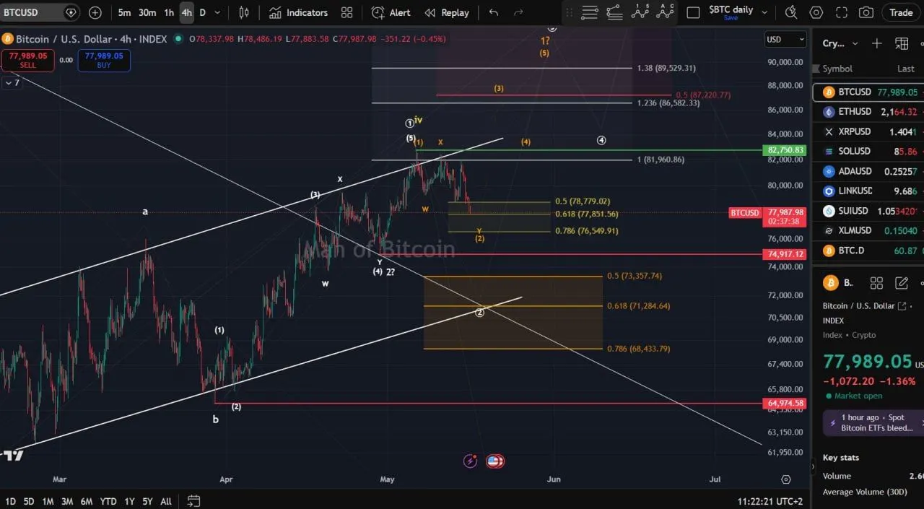Viewport: 924px width, 509px height.
Task: Open the Indicators dialog
Action: click(298, 12)
